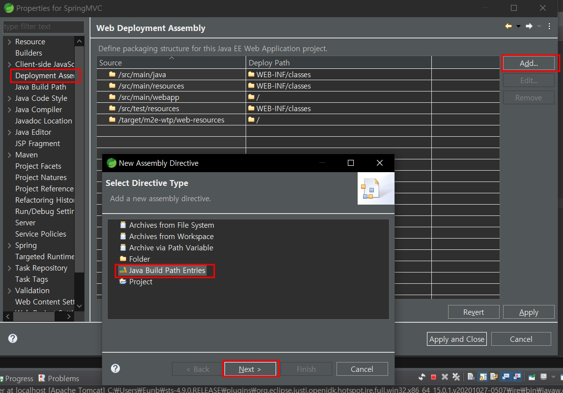Switch to the Progress tab
Image resolution: width=563 pixels, height=393 pixels.
point(17,378)
